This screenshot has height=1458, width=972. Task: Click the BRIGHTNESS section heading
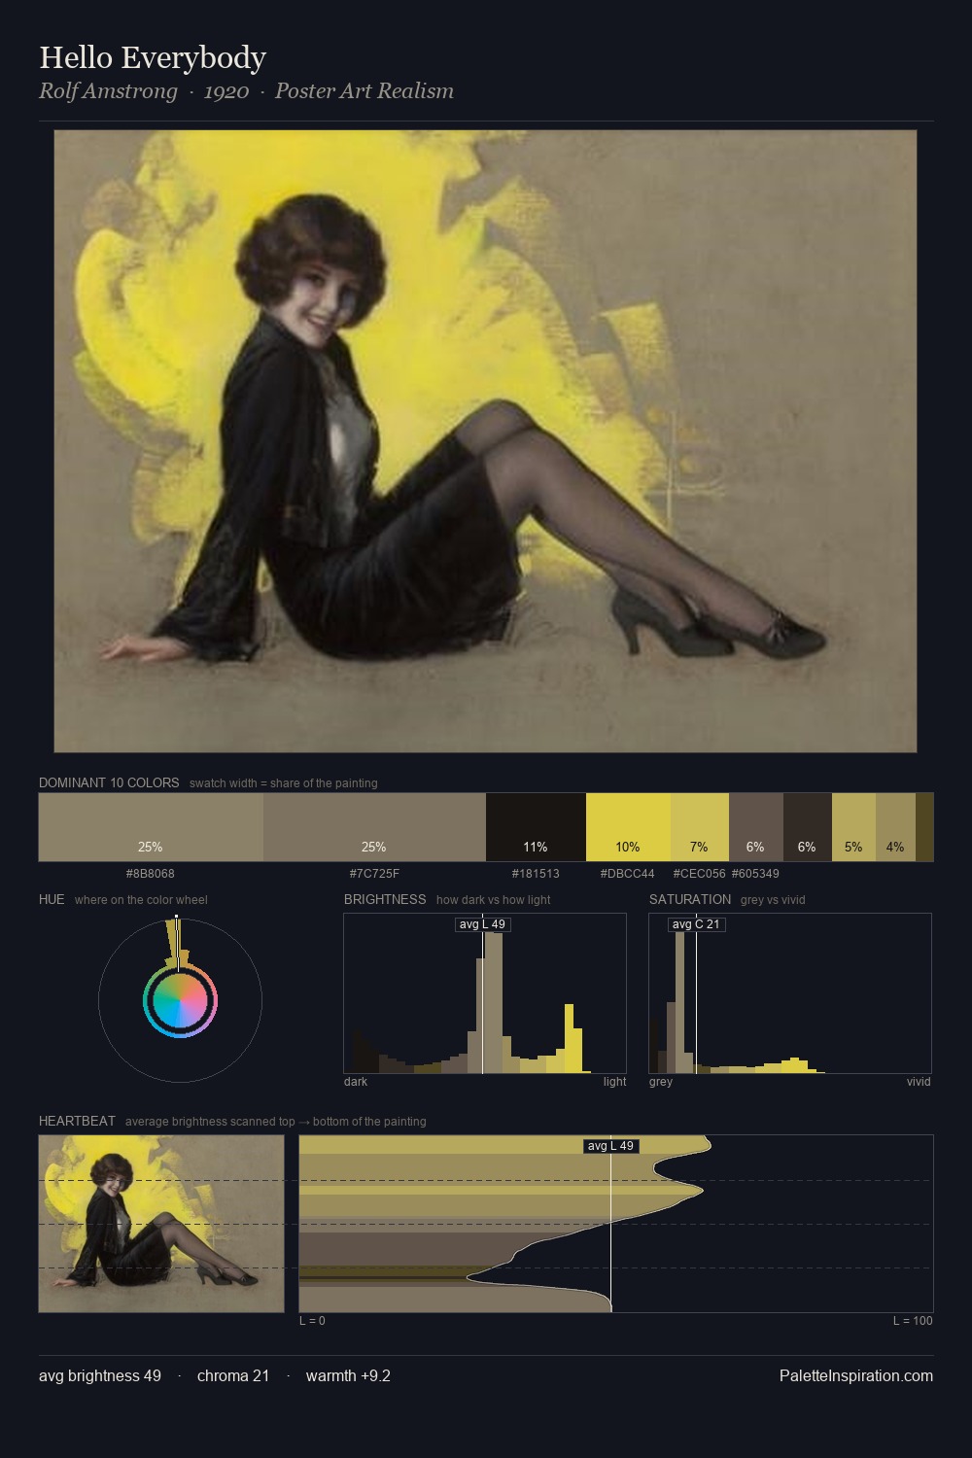385,899
